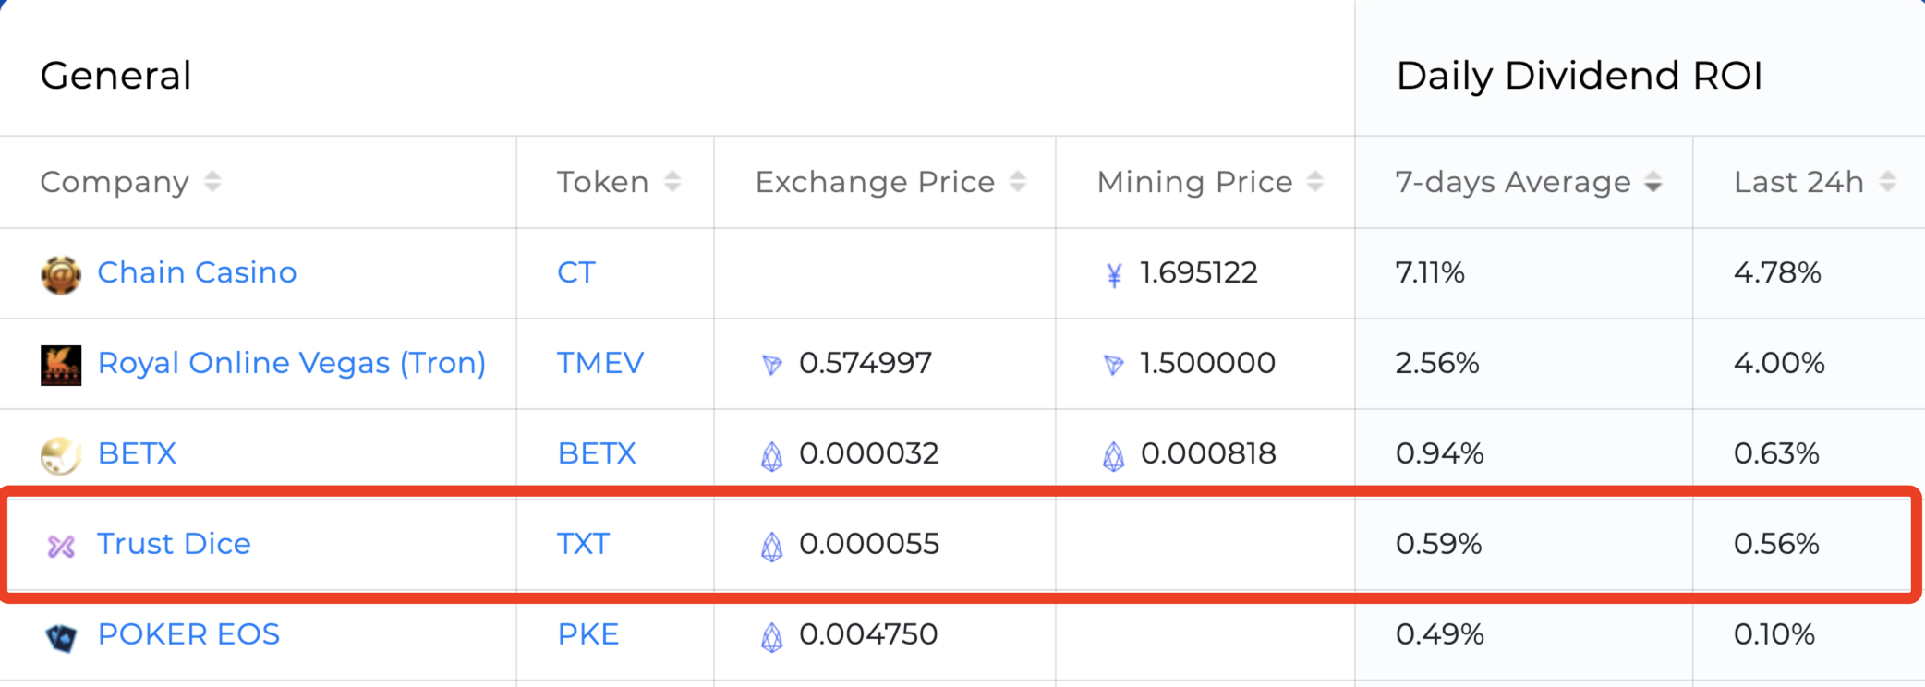The image size is (1925, 687).
Task: Click the Chain Casino logo icon
Action: coord(61,274)
